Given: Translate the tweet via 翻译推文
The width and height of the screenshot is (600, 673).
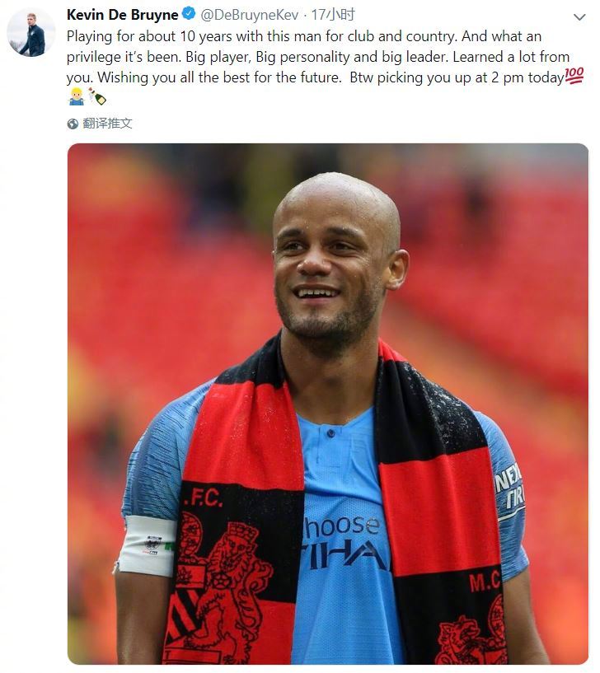Looking at the screenshot, I should (107, 124).
